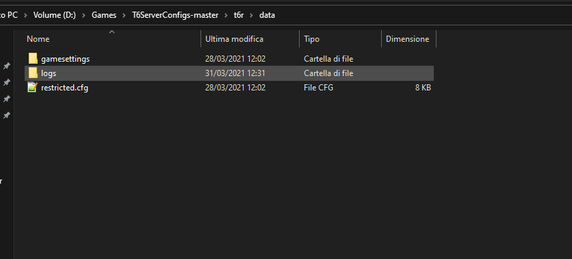The image size is (572, 259).
Task: Select the gamesettings folder icon
Action: [x=33, y=58]
